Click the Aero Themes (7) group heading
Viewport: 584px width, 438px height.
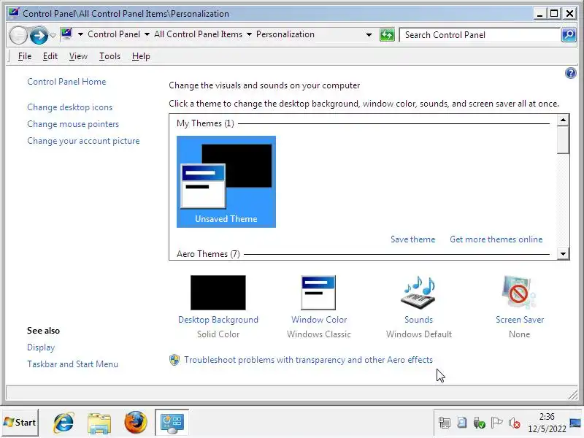click(208, 254)
